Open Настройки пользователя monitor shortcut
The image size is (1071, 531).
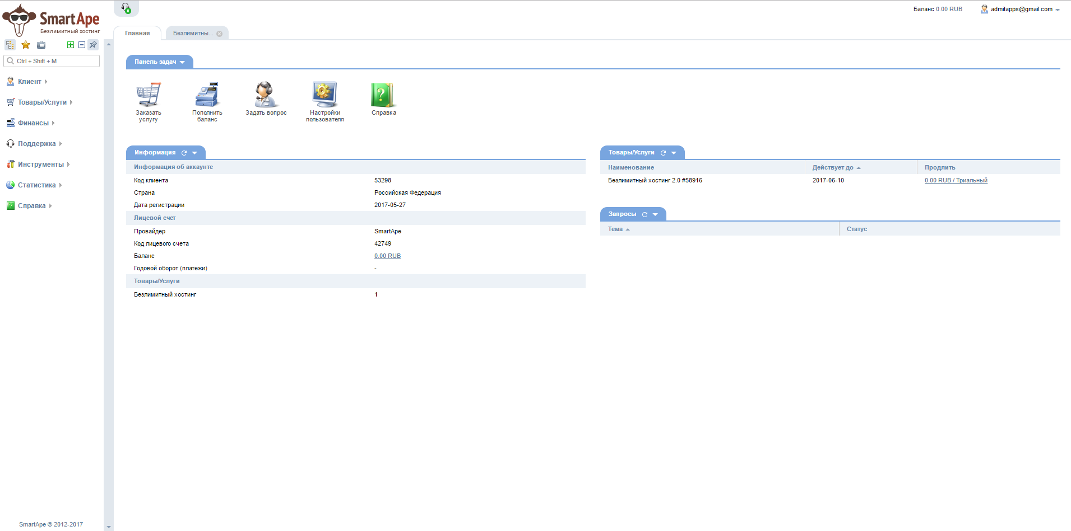325,102
